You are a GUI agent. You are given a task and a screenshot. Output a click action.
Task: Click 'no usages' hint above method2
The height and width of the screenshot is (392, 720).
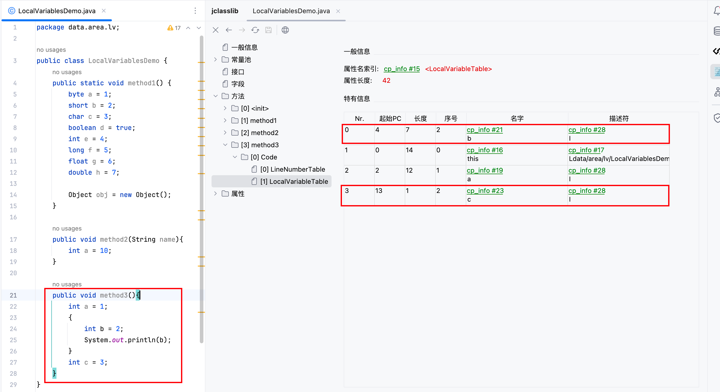point(67,229)
